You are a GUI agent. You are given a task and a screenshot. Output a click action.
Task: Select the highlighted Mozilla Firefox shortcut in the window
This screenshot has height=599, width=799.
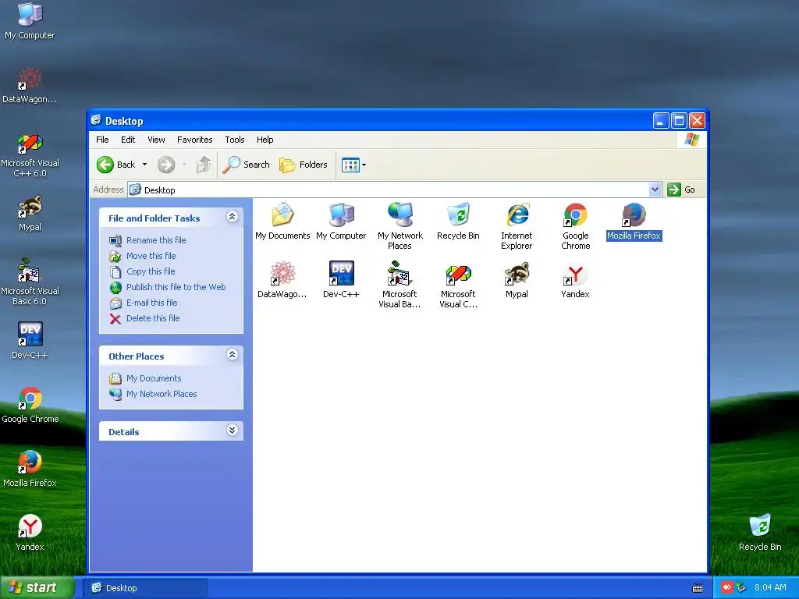tap(634, 222)
